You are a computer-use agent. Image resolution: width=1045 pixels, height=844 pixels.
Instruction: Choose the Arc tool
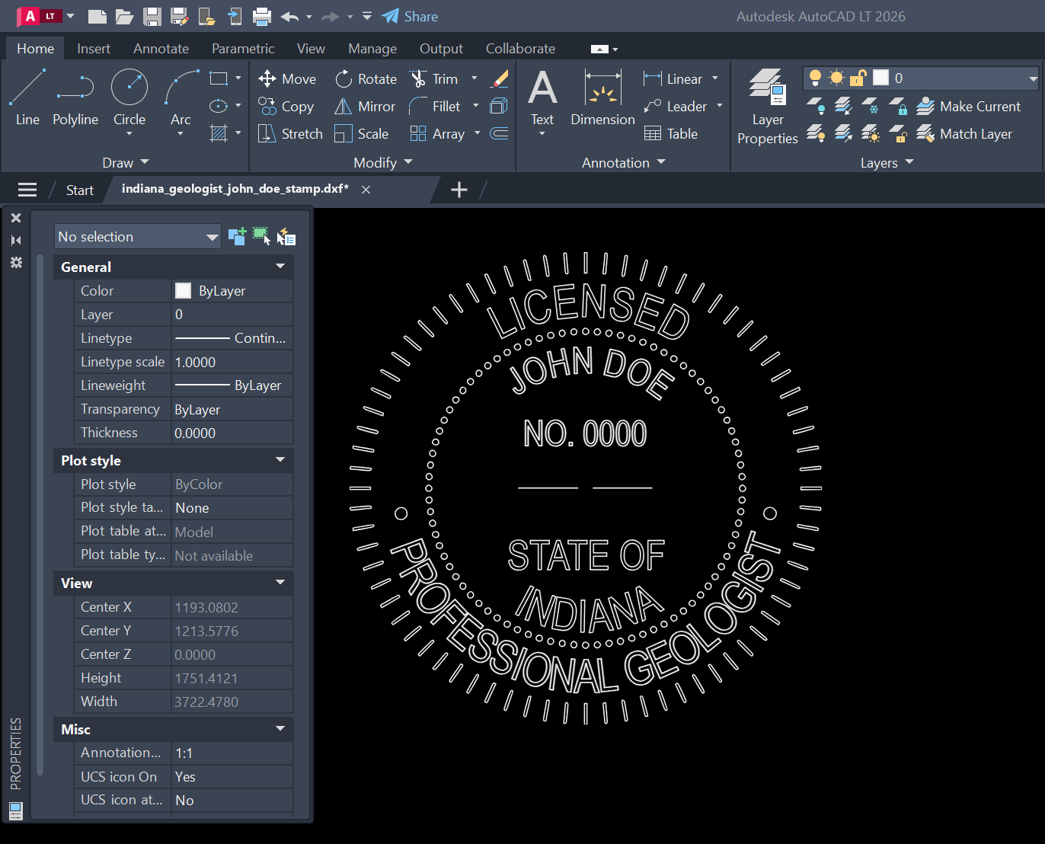[181, 97]
